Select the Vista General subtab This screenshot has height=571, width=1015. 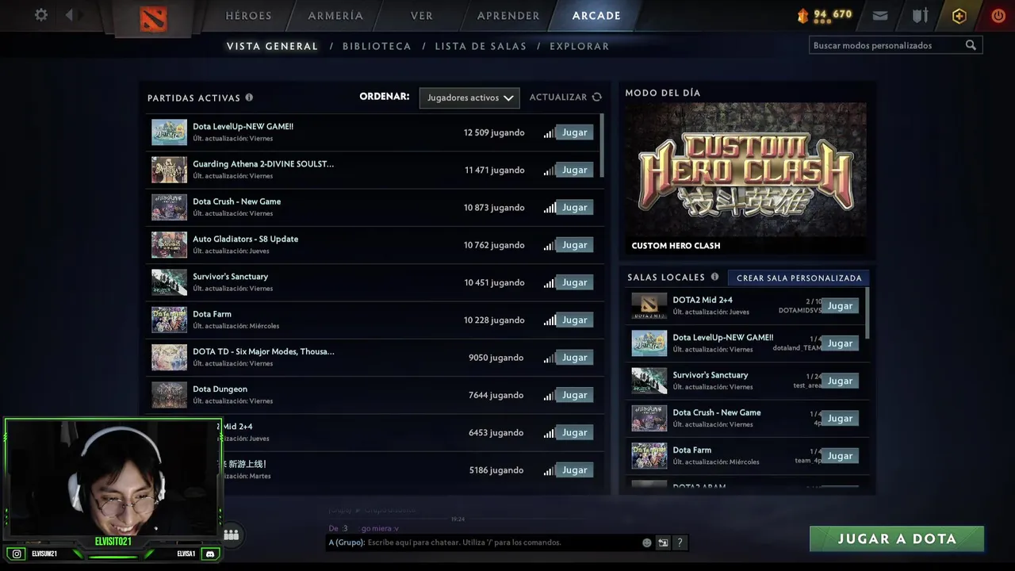click(x=272, y=46)
